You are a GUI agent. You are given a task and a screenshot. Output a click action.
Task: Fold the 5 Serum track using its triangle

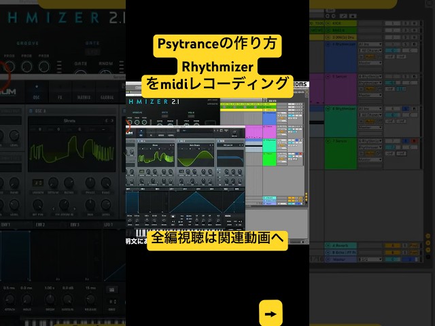tap(328, 77)
